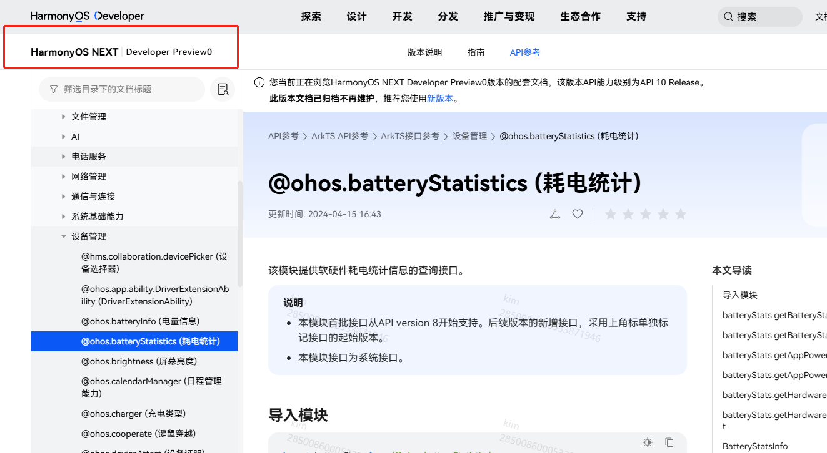Open @ohos.calendarManager (日程管理能力)
The width and height of the screenshot is (827, 453).
click(151, 387)
